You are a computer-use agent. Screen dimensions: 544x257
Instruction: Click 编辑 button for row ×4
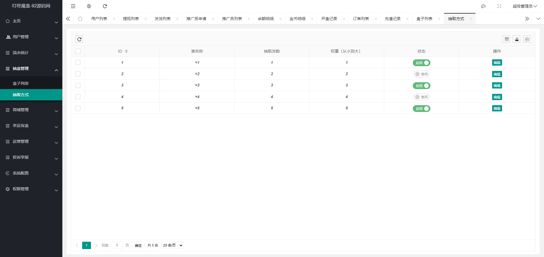497,97
